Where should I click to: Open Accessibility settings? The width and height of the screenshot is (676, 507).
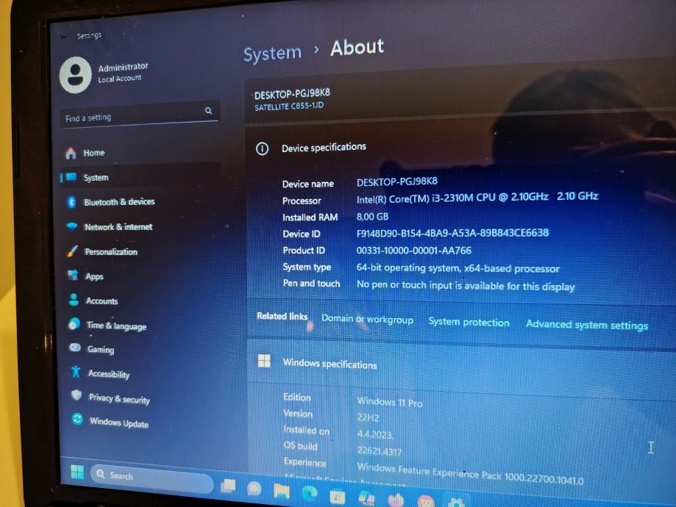tap(109, 373)
